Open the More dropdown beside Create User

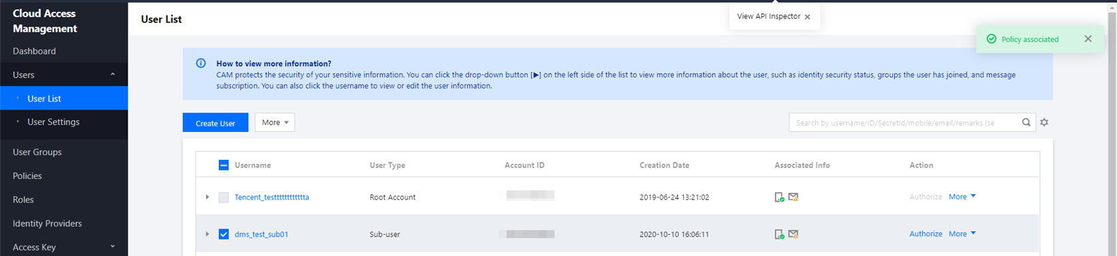(275, 123)
